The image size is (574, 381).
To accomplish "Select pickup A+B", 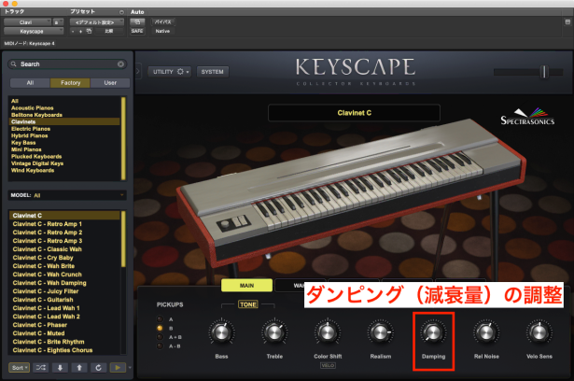I will tap(160, 337).
